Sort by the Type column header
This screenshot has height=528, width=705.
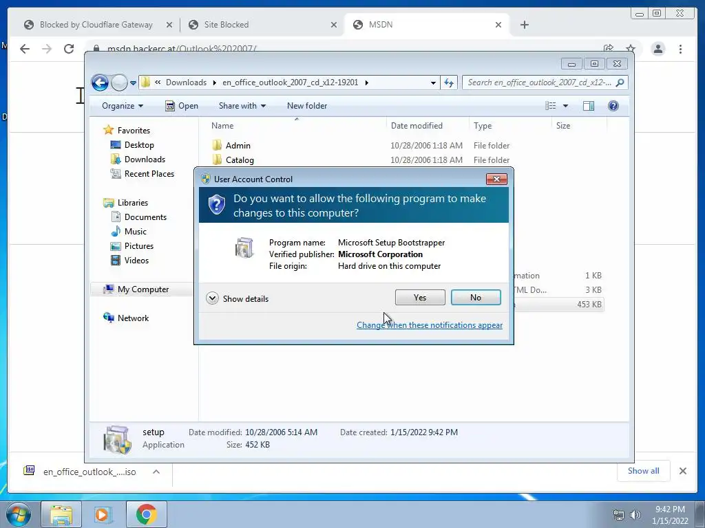483,126
